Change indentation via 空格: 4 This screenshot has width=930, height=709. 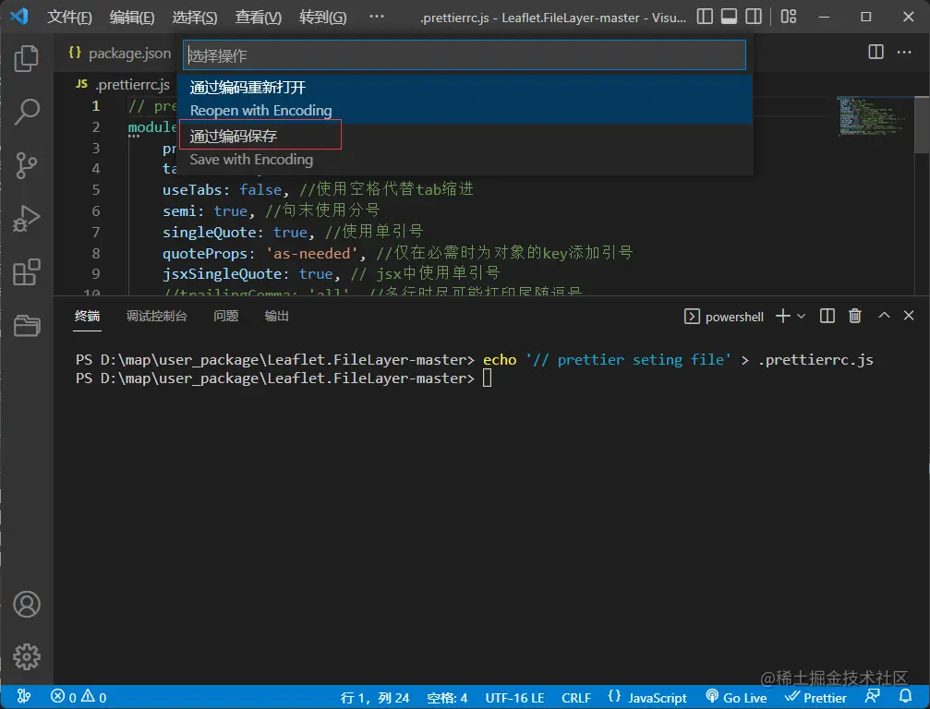[447, 698]
